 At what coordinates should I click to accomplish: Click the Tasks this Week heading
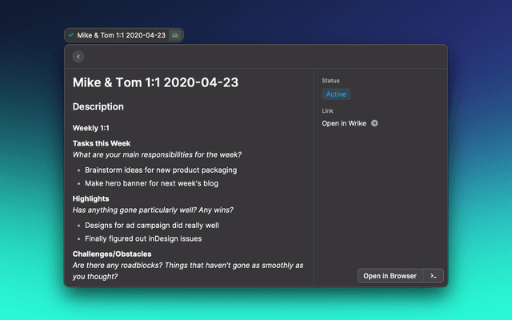102,143
